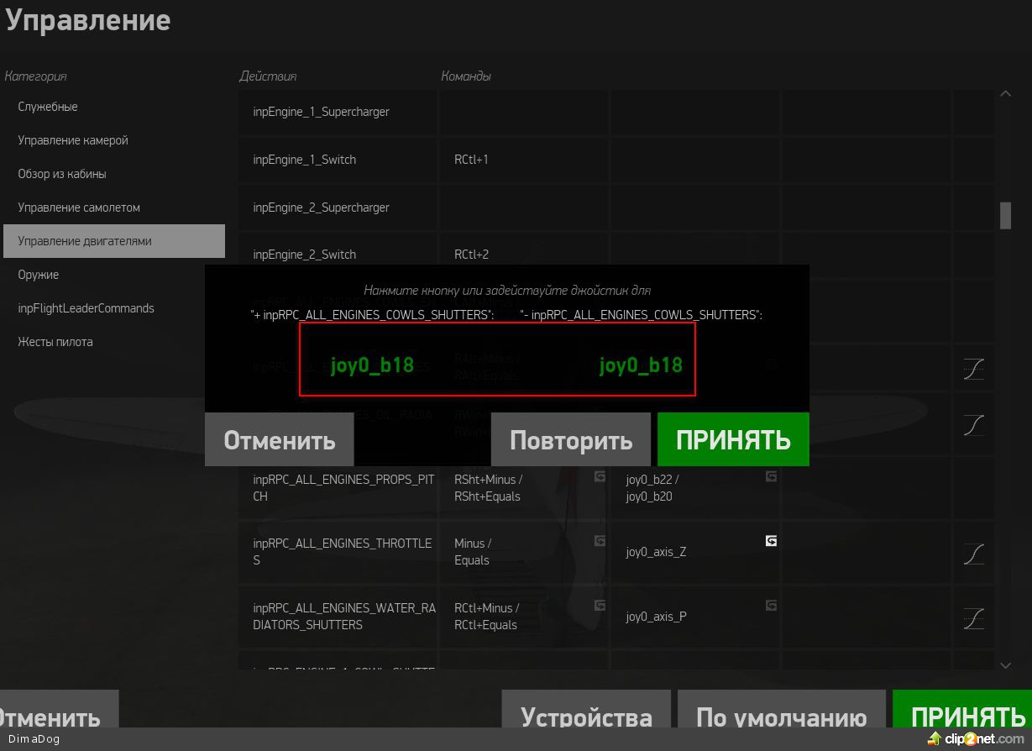Click the empty key cell for inpEngine_1_Supercharger
This screenshot has height=751, width=1032.
point(522,112)
